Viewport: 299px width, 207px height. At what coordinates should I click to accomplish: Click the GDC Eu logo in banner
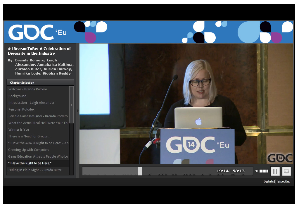pyautogui.click(x=37, y=32)
